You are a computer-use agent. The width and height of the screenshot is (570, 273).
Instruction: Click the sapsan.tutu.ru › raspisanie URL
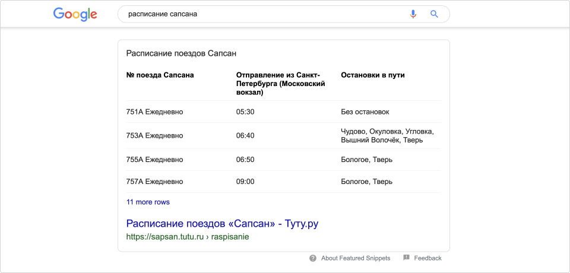pos(188,237)
